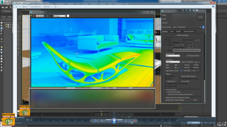Adjust the Width value spinner
227x127 pixels.
pos(179,65)
